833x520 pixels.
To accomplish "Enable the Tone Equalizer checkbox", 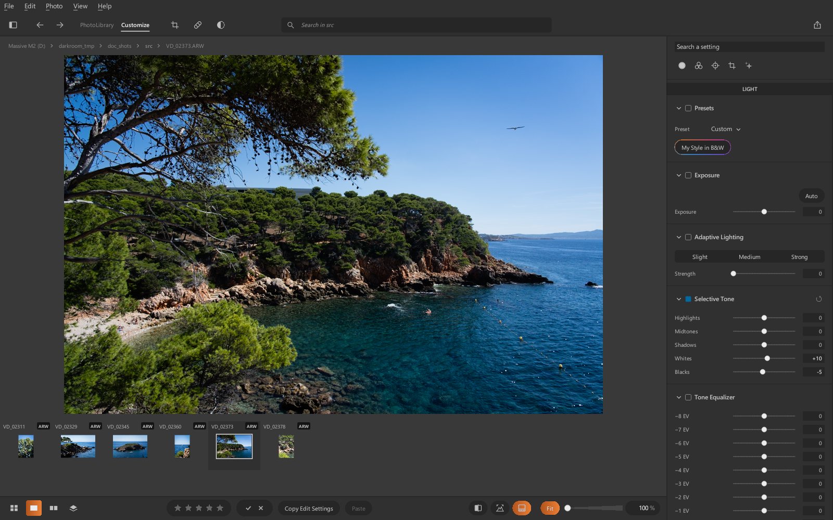I will pyautogui.click(x=688, y=397).
